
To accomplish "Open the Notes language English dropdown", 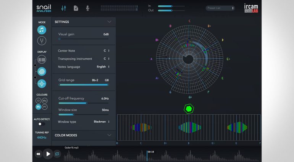I will click(102, 67).
